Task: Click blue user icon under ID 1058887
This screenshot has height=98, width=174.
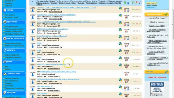Action: [x=33, y=18]
